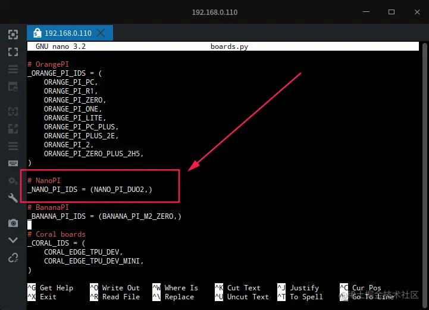The image size is (429, 310).
Task: Toggle fullscreen using the corner-brackets icon
Action: coord(13,52)
